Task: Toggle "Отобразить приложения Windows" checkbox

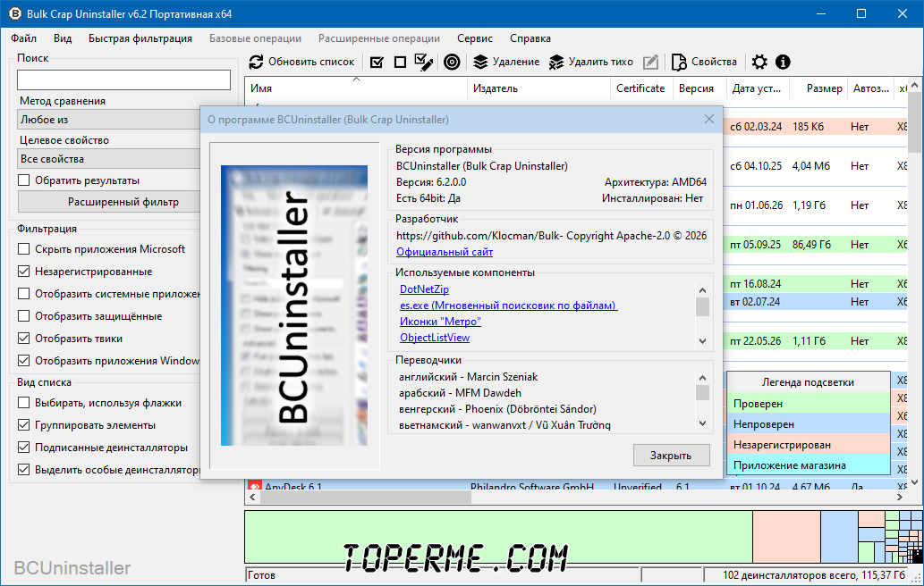Action: click(x=23, y=361)
